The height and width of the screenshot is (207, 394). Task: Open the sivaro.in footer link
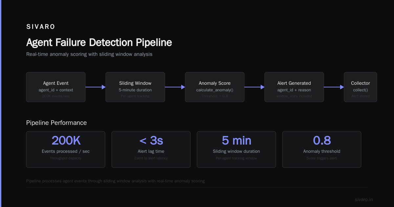[x=364, y=199]
